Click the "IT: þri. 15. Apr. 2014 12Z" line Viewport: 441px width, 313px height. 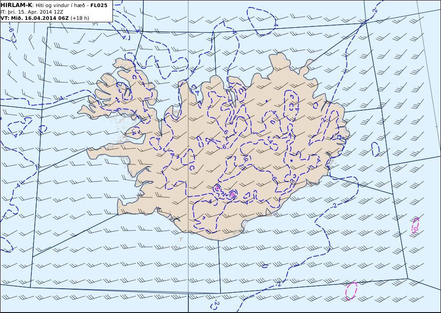32,12
